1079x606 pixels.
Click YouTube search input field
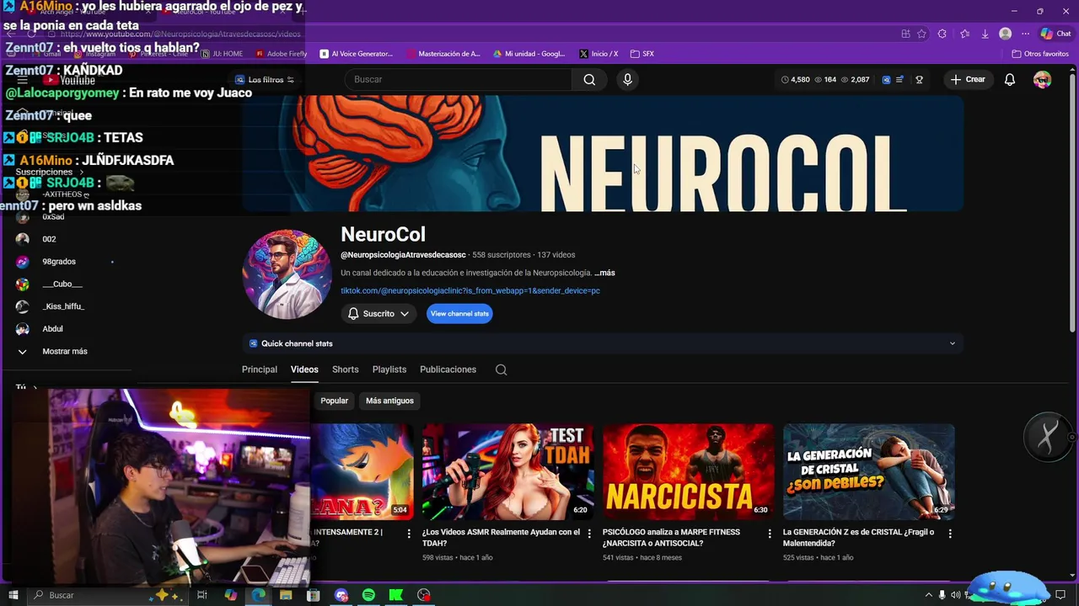(x=459, y=79)
